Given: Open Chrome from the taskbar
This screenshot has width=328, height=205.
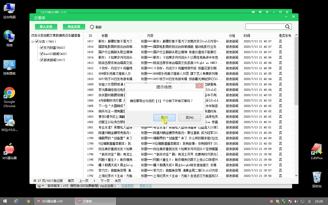Looking at the screenshot, I should 28,201.
